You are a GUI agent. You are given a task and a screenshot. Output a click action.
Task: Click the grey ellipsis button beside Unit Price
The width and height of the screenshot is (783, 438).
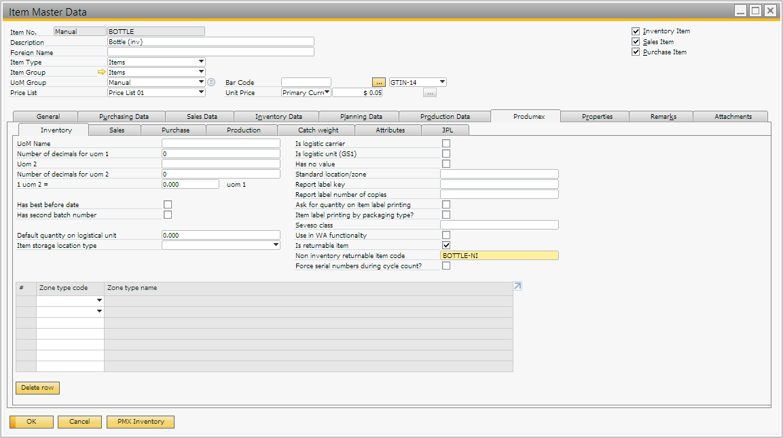pyautogui.click(x=429, y=92)
